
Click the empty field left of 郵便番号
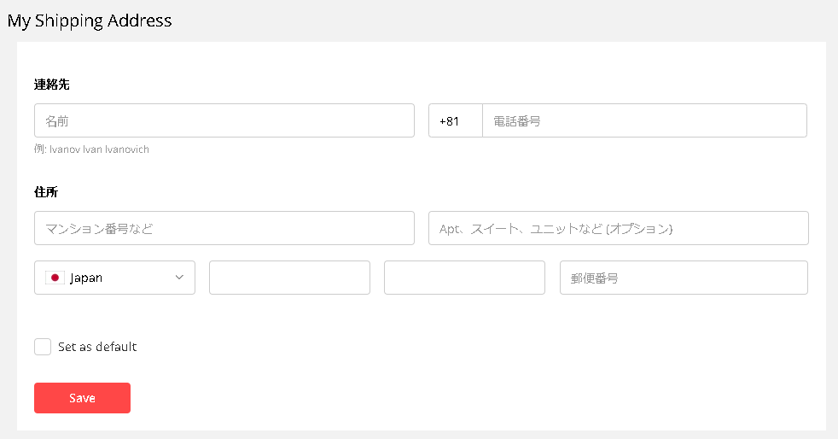point(464,278)
